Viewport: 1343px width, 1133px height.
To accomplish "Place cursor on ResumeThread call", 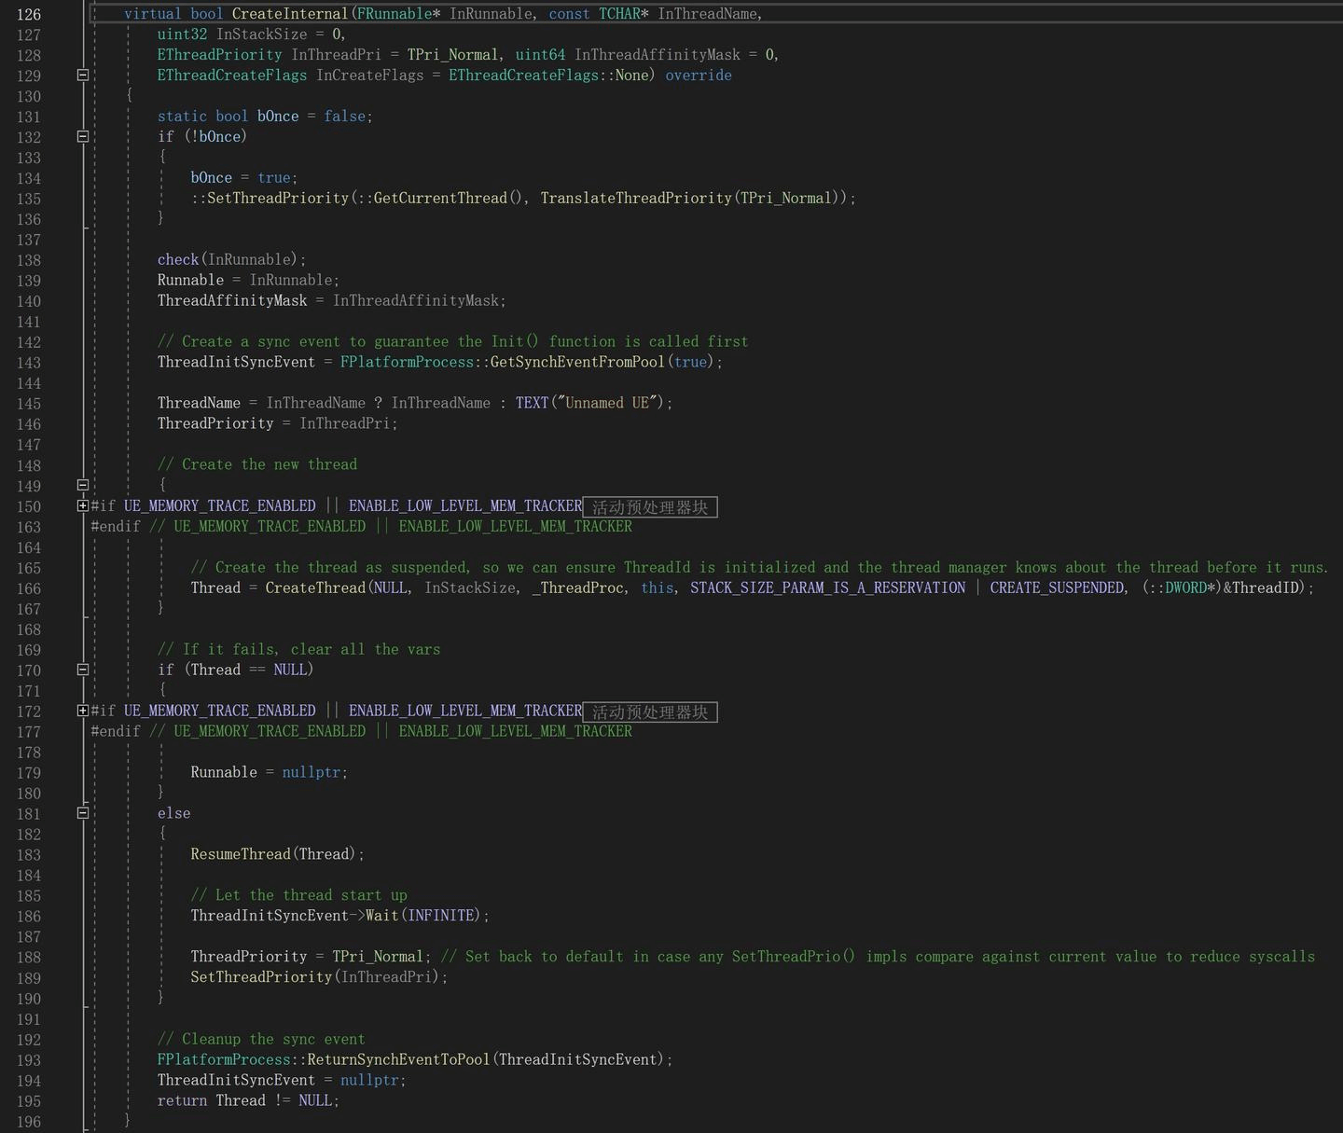I will click(241, 854).
